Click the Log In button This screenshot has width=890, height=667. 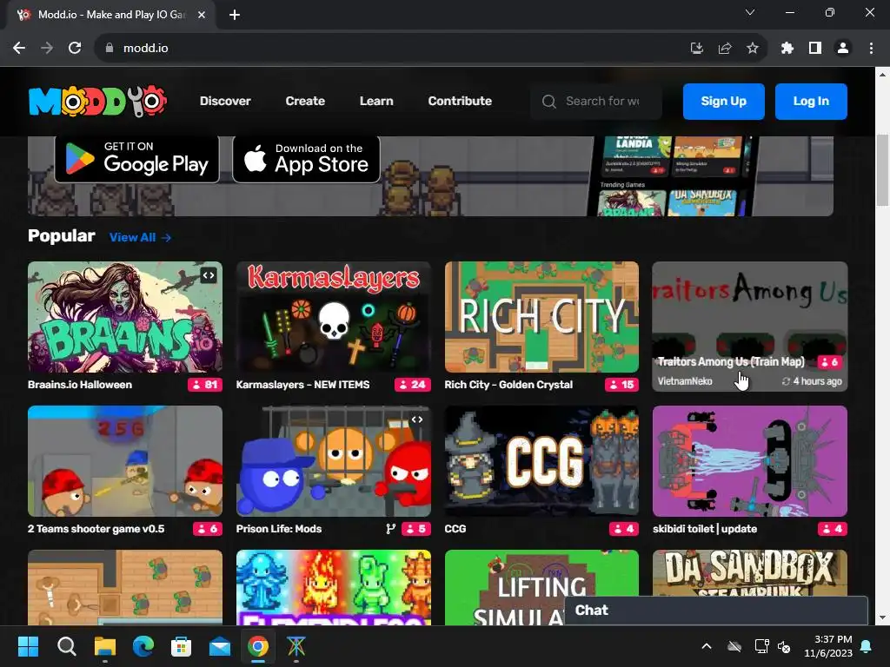(x=811, y=102)
